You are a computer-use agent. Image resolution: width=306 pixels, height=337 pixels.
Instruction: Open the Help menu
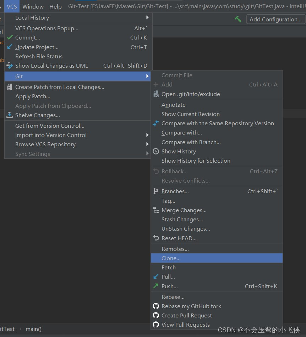(55, 6)
